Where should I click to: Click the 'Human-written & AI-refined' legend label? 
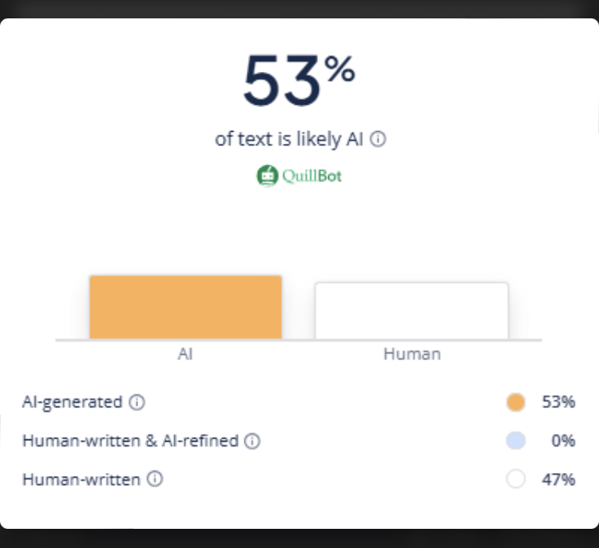pos(130,440)
